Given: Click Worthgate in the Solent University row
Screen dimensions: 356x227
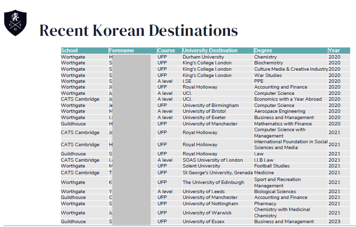Looking at the screenshot, I should coord(84,166).
